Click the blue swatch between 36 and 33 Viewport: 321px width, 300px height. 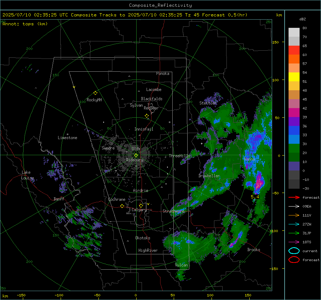click(x=294, y=130)
